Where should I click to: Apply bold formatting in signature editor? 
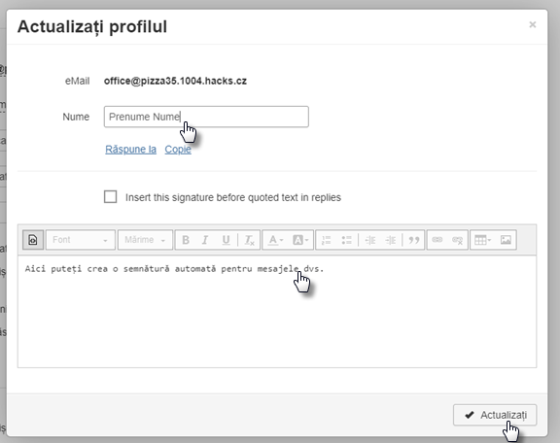click(186, 240)
